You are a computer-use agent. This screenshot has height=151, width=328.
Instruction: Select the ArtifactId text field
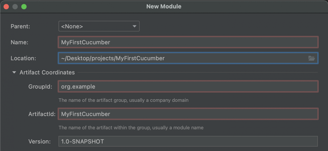[x=188, y=114]
